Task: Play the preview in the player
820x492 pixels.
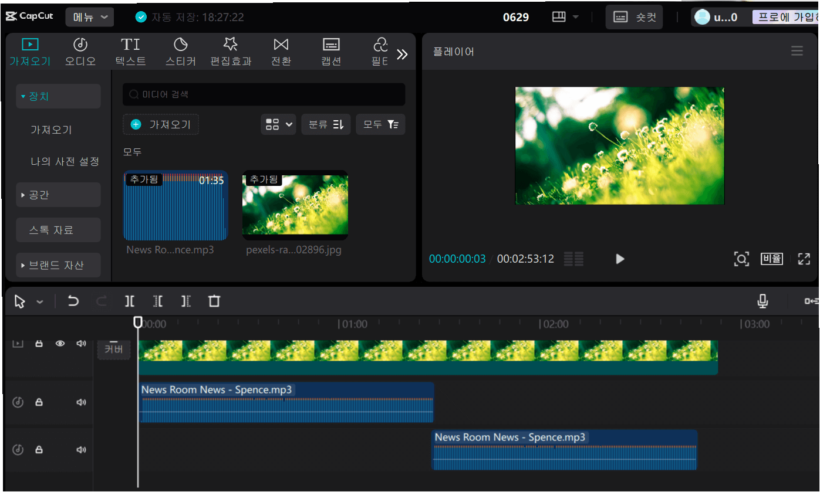Action: click(620, 259)
